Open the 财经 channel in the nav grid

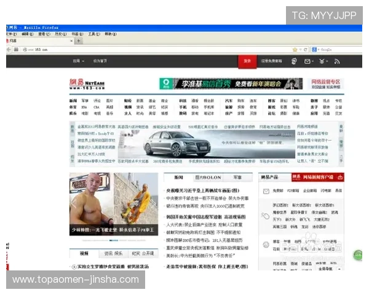[x=128, y=101]
